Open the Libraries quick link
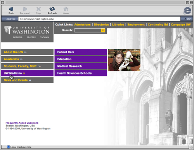Viewport: 194px width, 150px height. pos(118,25)
